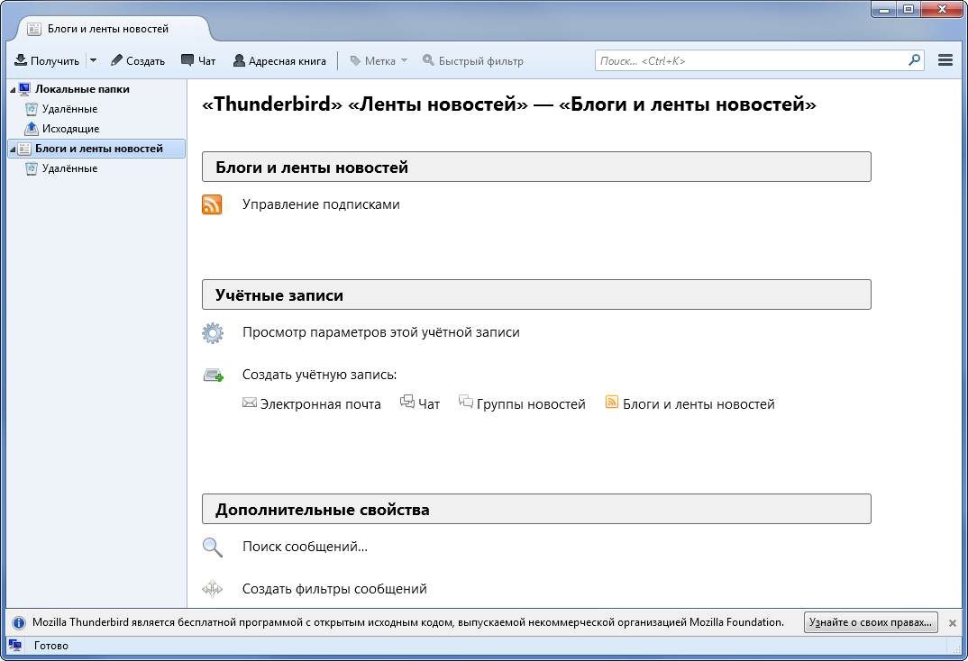This screenshot has width=968, height=661.
Task: Open Просмотр параметров этой учётной записи
Action: click(381, 332)
